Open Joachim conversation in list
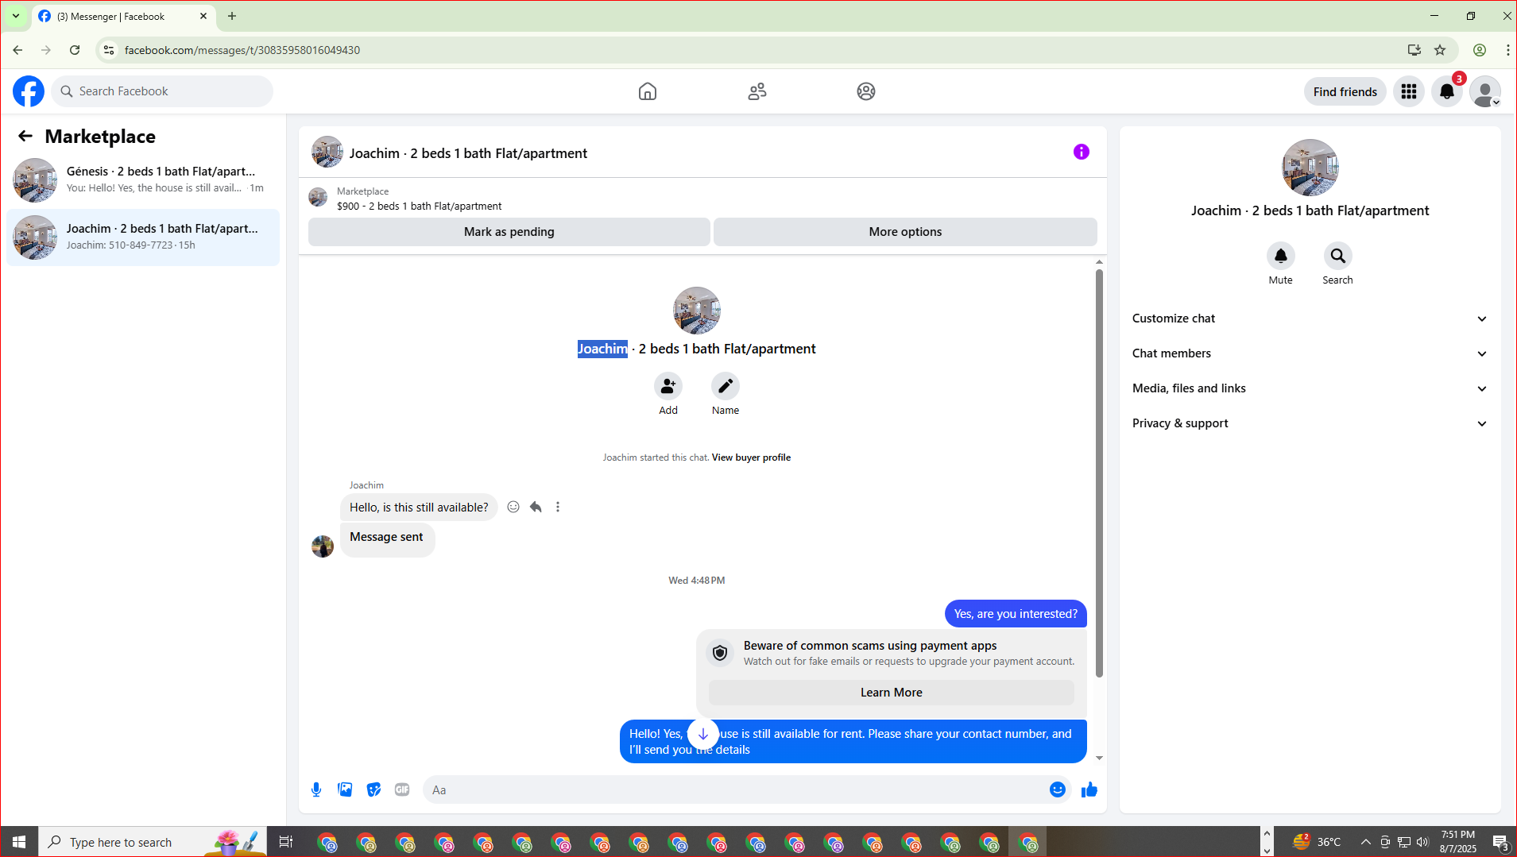 click(x=143, y=237)
